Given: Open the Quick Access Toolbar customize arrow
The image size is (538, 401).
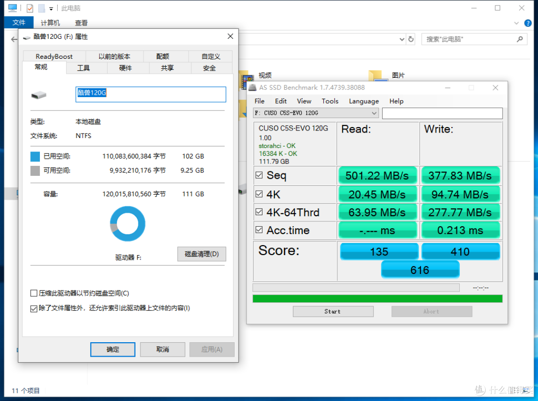Looking at the screenshot, I should 51,8.
